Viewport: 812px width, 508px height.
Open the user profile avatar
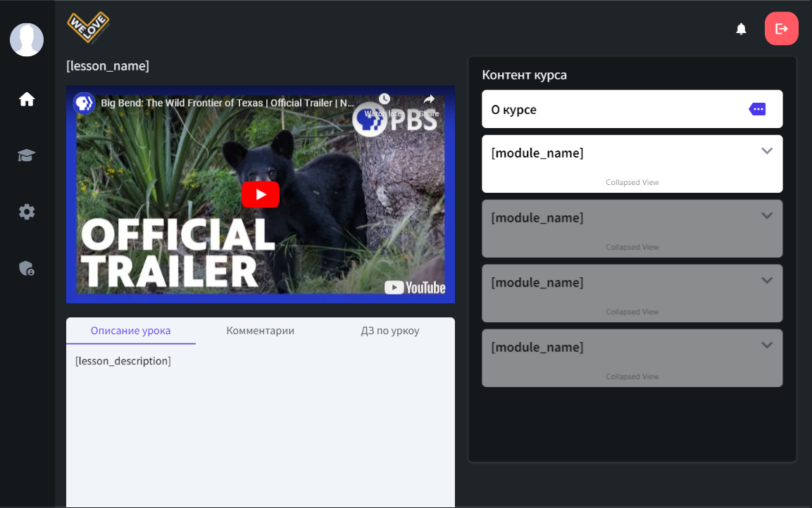click(x=27, y=40)
